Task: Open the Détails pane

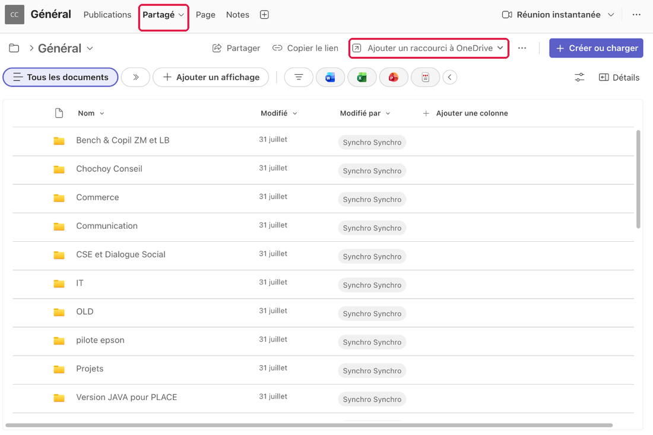Action: pyautogui.click(x=619, y=78)
